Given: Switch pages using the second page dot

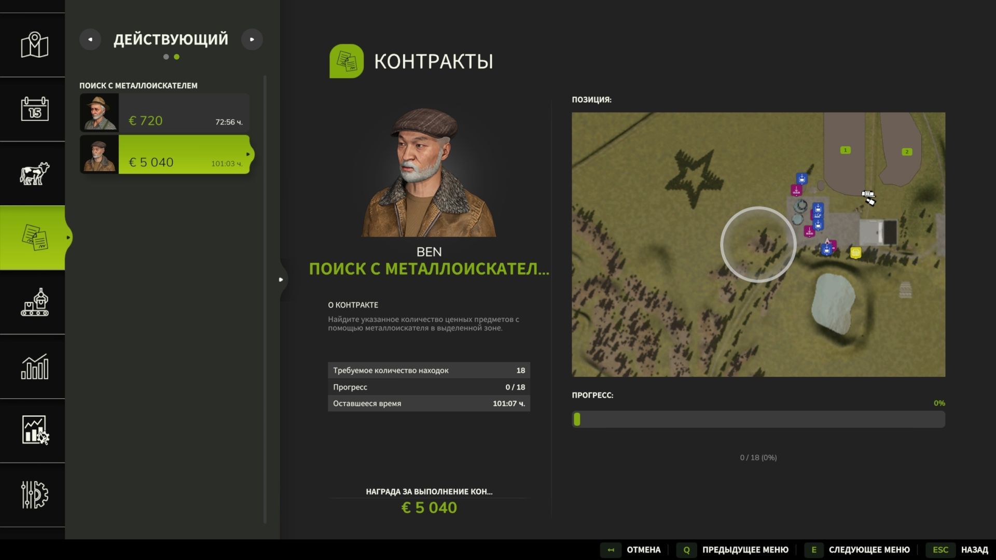Looking at the screenshot, I should click(x=176, y=57).
